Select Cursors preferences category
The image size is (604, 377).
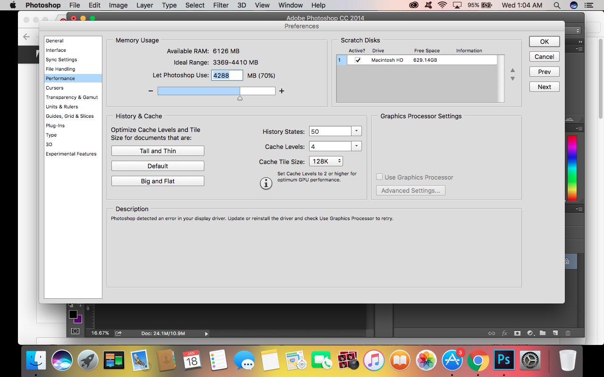pos(73,88)
